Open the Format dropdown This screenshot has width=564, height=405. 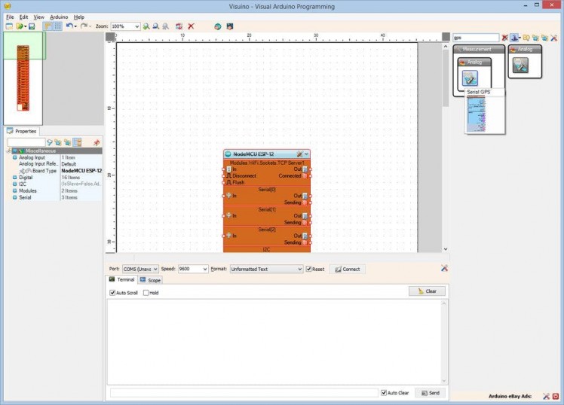pyautogui.click(x=299, y=269)
